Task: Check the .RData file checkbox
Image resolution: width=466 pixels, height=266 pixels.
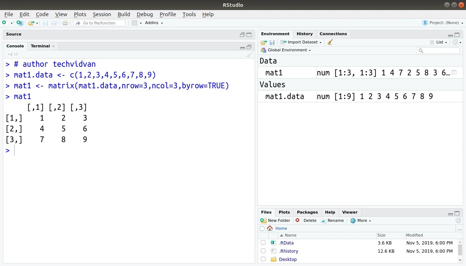Action: coord(263,243)
